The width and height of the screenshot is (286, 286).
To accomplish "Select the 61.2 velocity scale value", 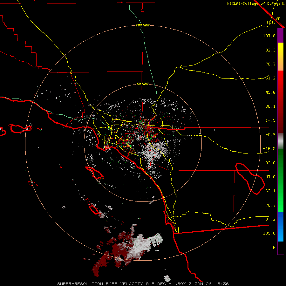I will (x=270, y=78).
